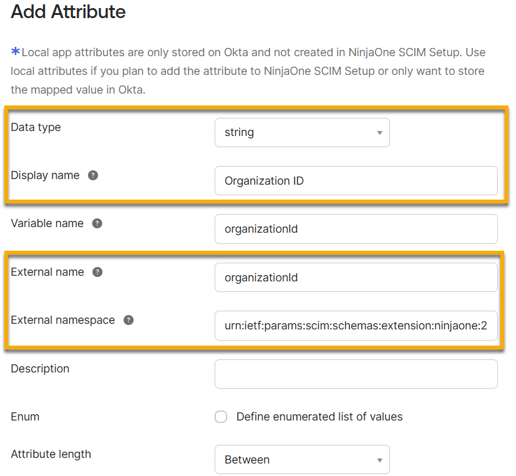Select the Organization ID display name field
This screenshot has height=476, width=516.
click(x=356, y=181)
